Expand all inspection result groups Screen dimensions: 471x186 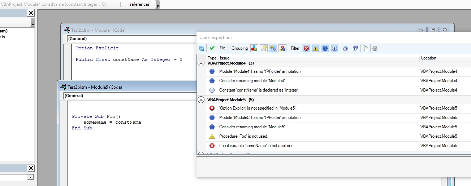click(x=355, y=48)
